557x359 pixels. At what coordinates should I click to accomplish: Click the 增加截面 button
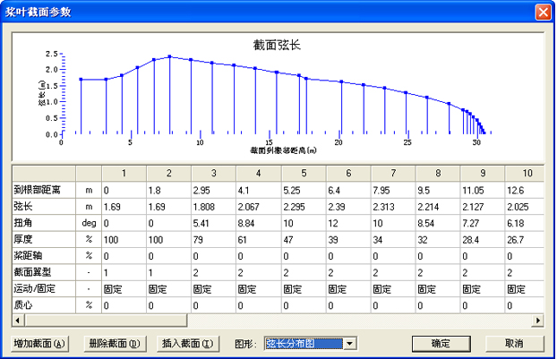tap(41, 344)
